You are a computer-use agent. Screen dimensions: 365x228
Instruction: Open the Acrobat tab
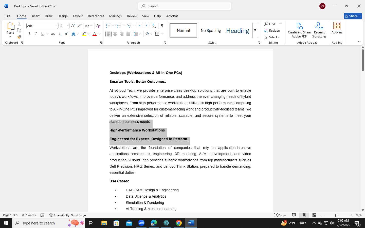coord(172,16)
